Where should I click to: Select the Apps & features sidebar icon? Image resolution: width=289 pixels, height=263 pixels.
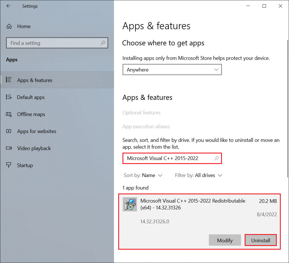pyautogui.click(x=9, y=80)
